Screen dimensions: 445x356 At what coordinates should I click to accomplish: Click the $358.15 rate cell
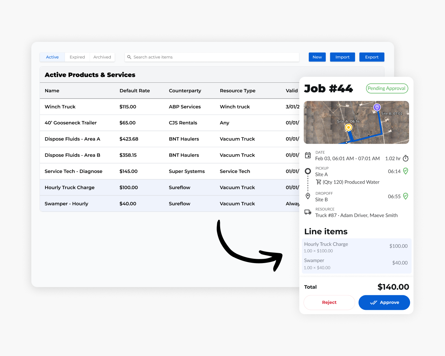coord(128,155)
